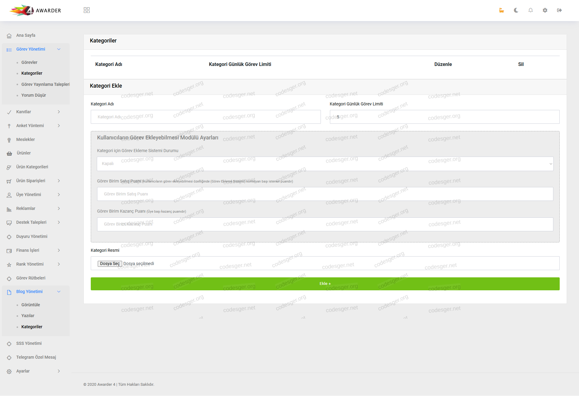Click the Dosya Seç file button
This screenshot has width=579, height=396.
tap(110, 263)
